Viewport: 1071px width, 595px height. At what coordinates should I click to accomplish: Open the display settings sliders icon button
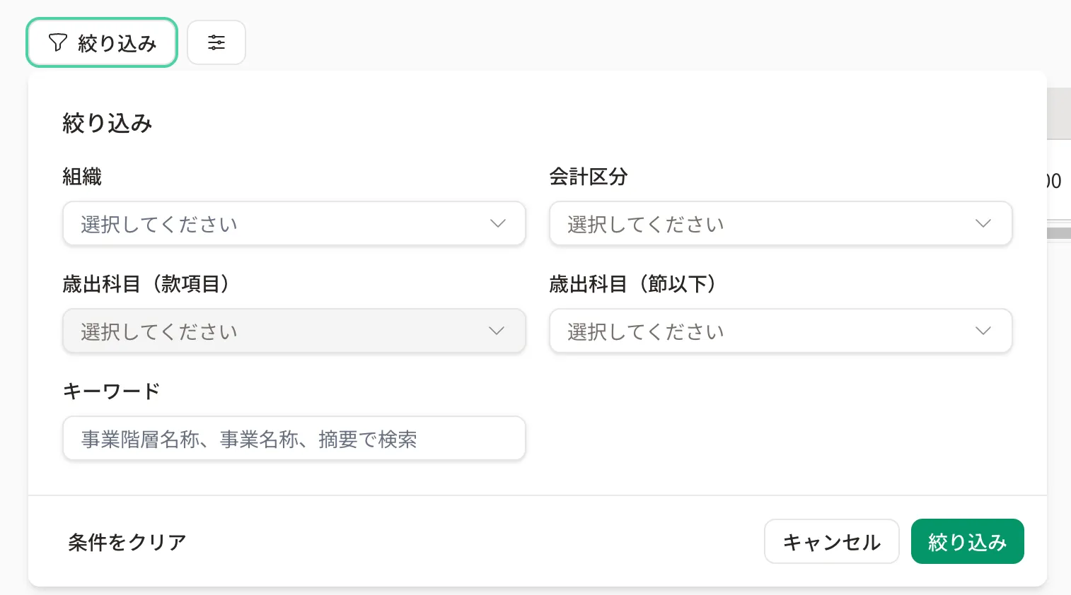coord(216,42)
